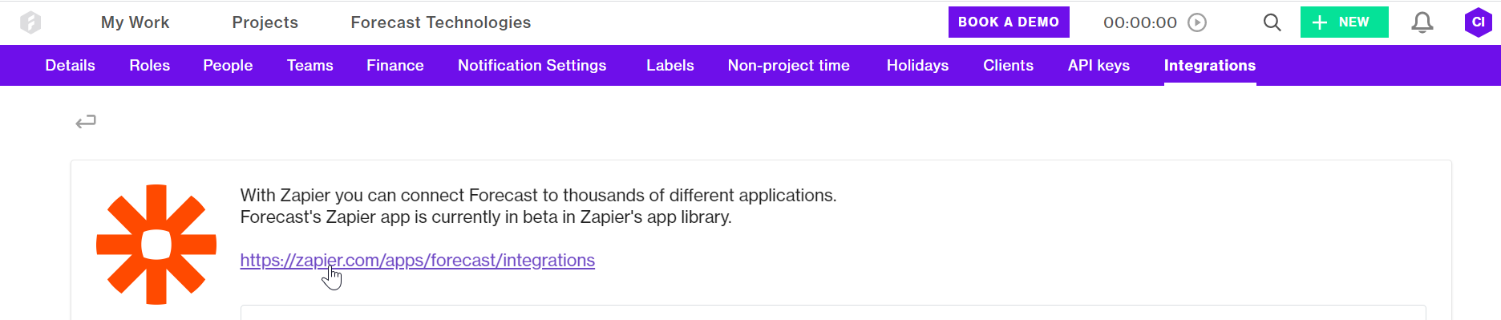Go to My Work
1501x320 pixels.
pyautogui.click(x=135, y=22)
